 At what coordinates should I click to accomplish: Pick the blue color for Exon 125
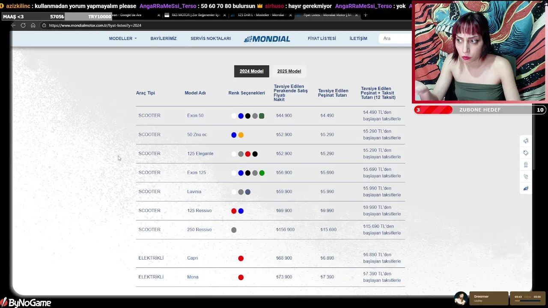click(x=241, y=173)
